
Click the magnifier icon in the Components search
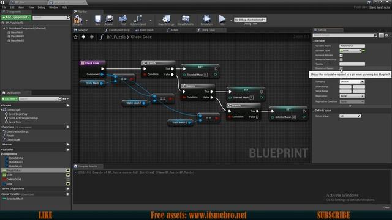tap(68, 18)
